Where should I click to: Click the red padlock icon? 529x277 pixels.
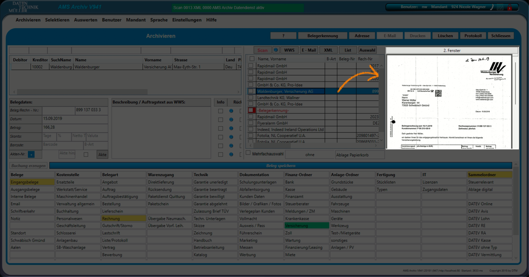pyautogui.click(x=510, y=7)
